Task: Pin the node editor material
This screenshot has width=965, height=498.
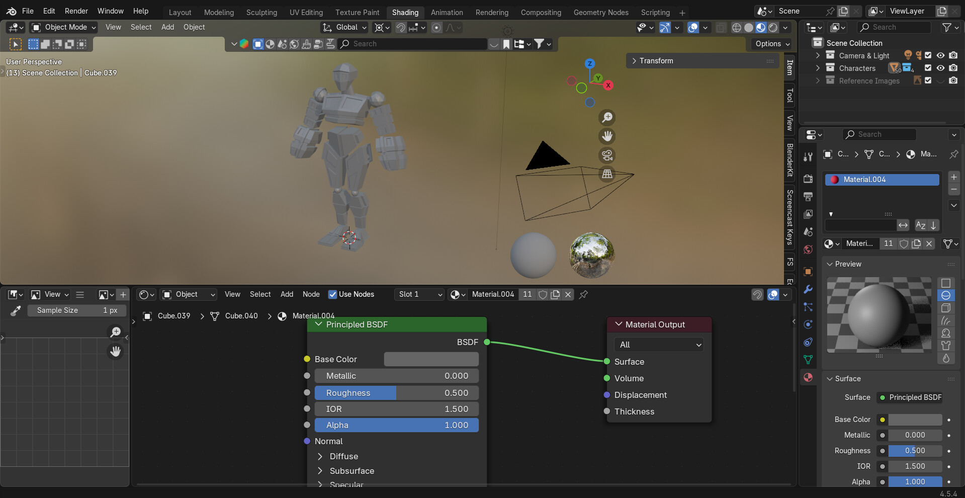Action: tap(583, 294)
